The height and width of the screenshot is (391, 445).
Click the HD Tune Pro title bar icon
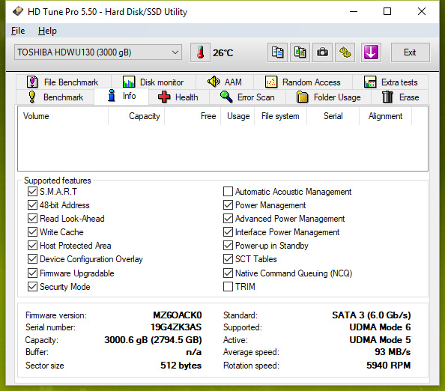(x=17, y=12)
